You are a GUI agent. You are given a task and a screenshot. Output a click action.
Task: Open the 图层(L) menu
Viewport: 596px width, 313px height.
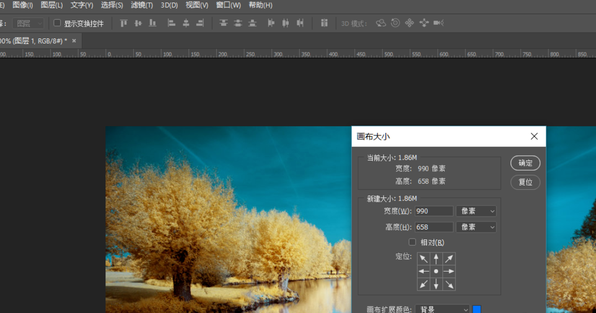tap(51, 5)
